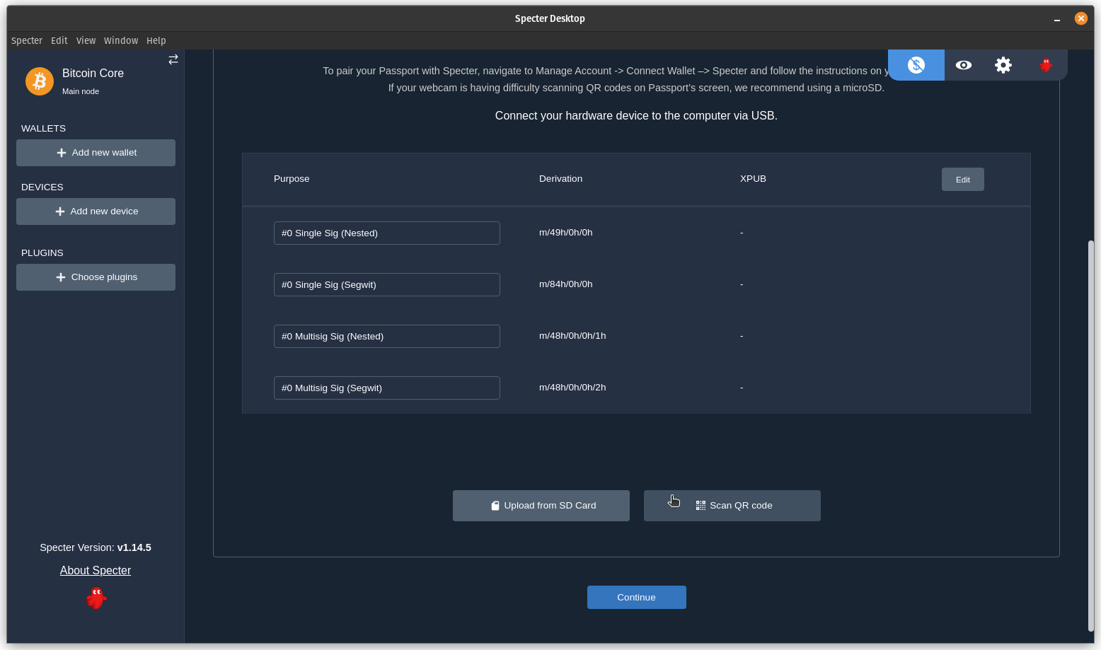Follow the About Specter link

[x=96, y=570]
